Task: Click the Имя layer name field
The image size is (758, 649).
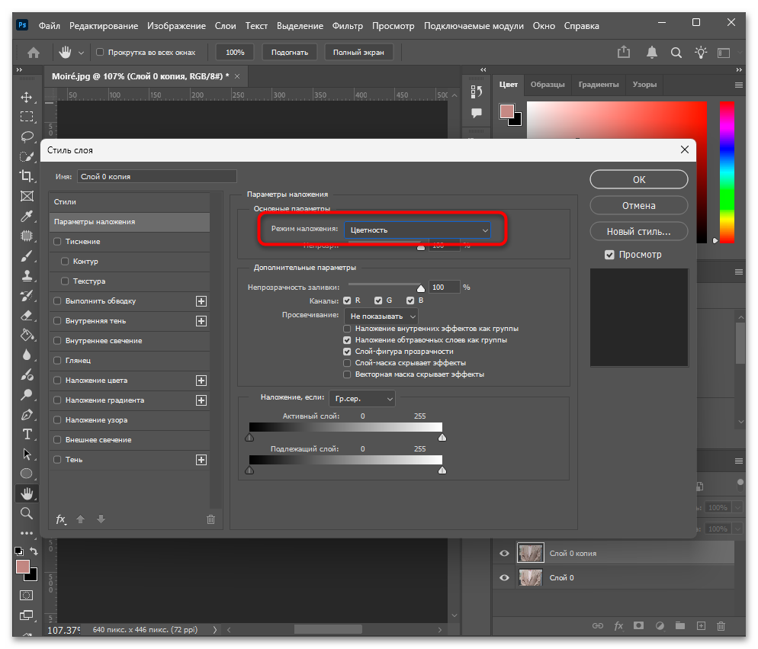Action: [156, 176]
